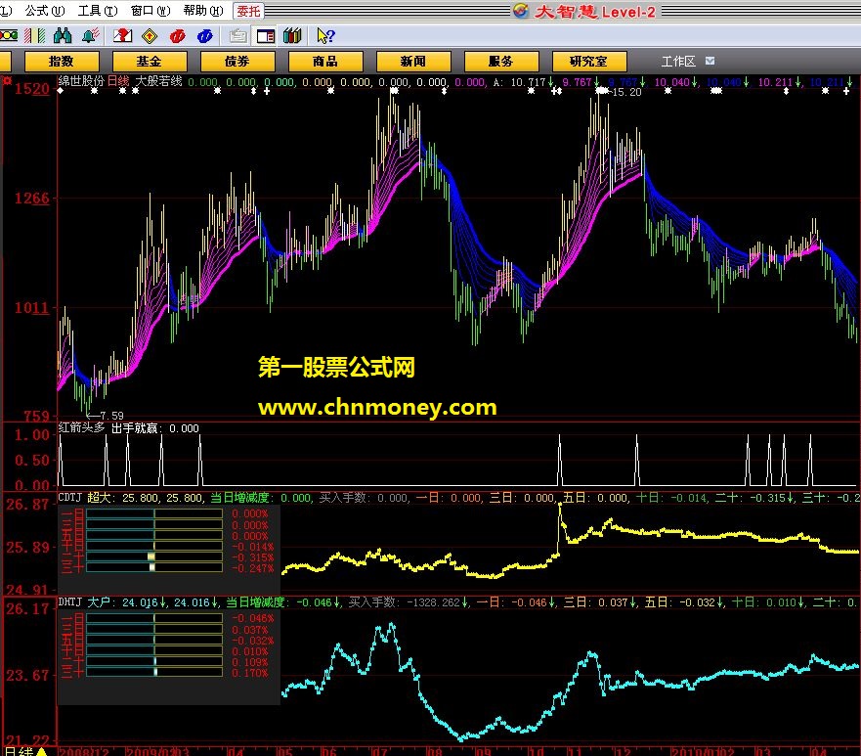Click the 大智慧 logo icon in title bar
The width and height of the screenshot is (861, 756).
[521, 10]
